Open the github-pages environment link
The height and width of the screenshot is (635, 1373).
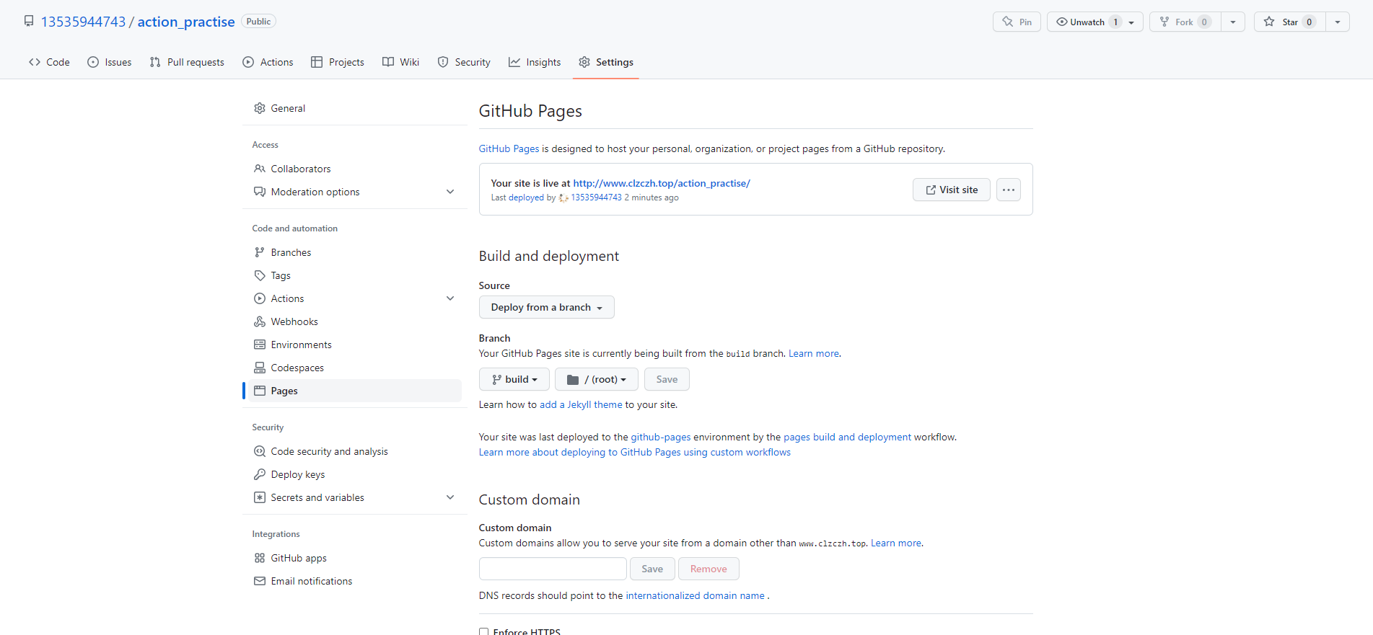point(661,437)
